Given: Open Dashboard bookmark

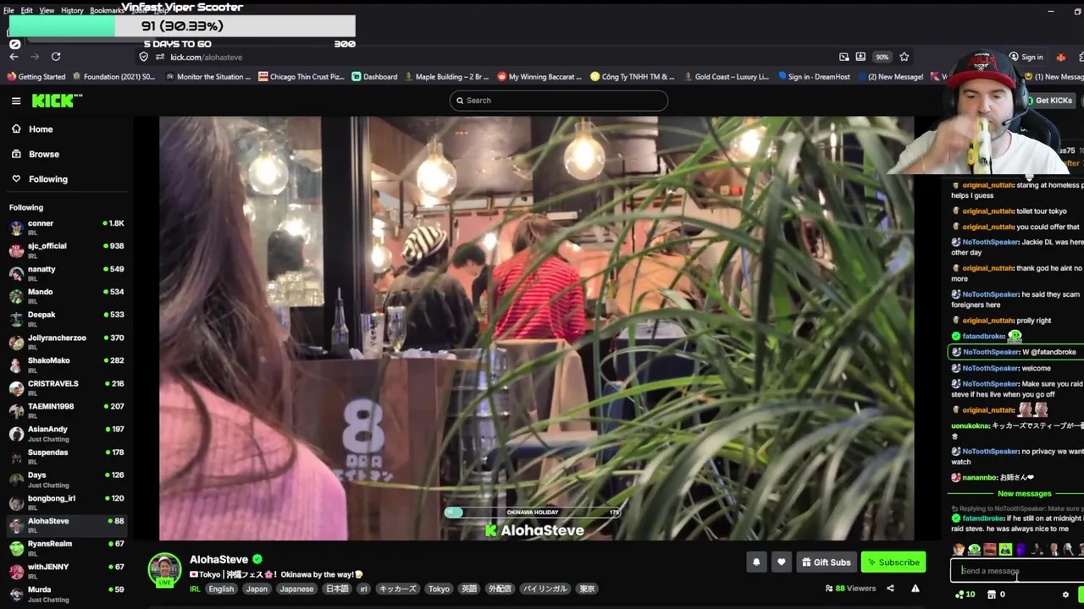Looking at the screenshot, I should tap(374, 77).
